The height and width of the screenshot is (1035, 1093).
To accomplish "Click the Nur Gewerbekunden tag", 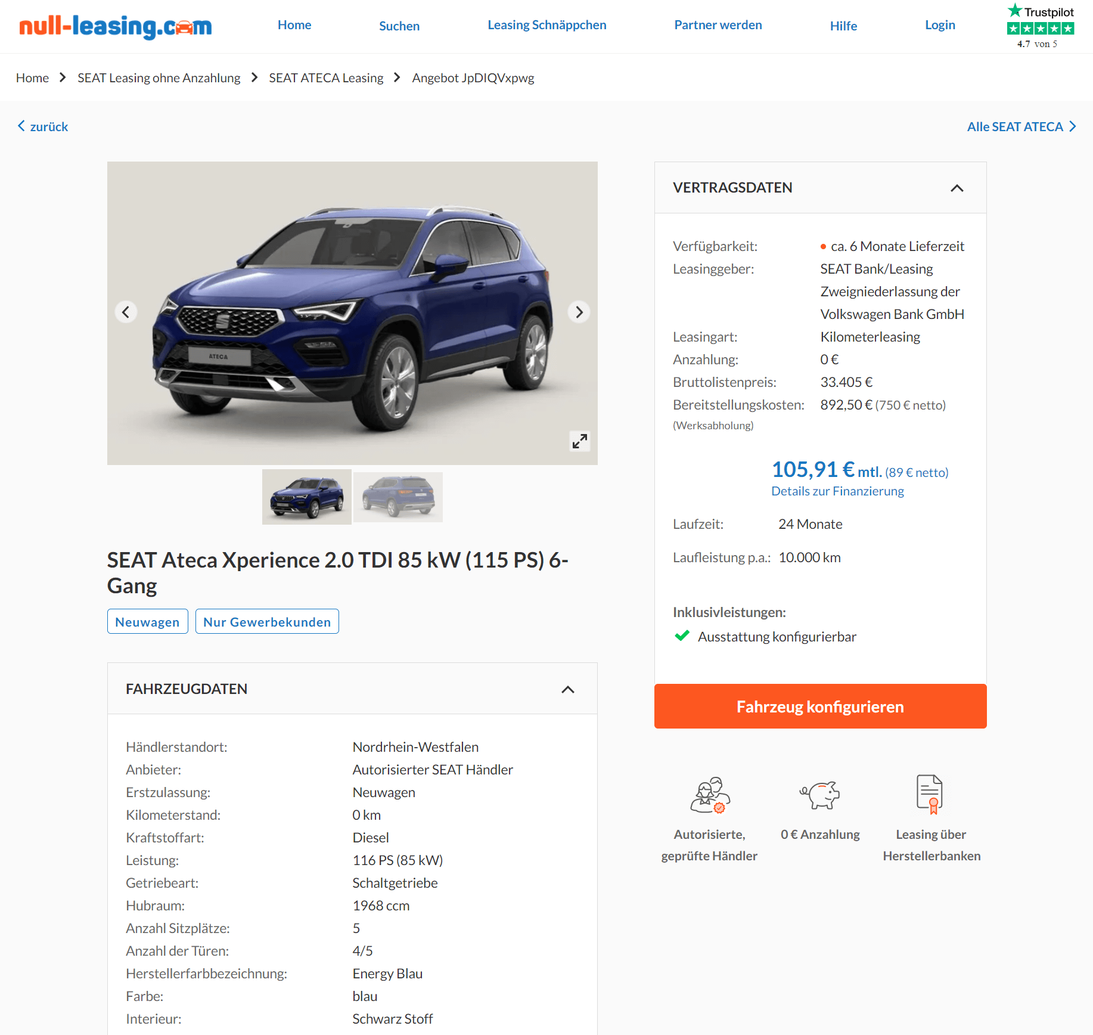I will tap(267, 621).
